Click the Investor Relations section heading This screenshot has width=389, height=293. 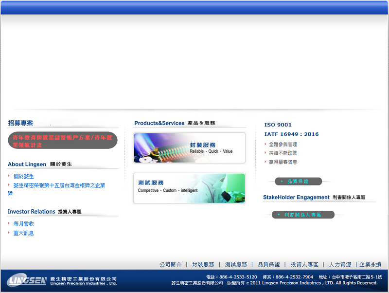pos(31,212)
